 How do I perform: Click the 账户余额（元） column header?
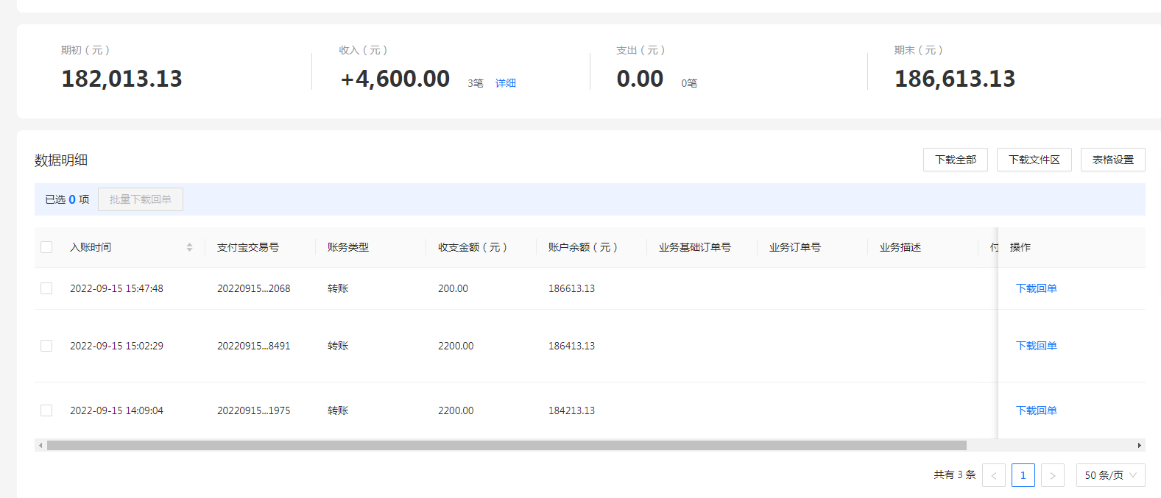pyautogui.click(x=582, y=247)
